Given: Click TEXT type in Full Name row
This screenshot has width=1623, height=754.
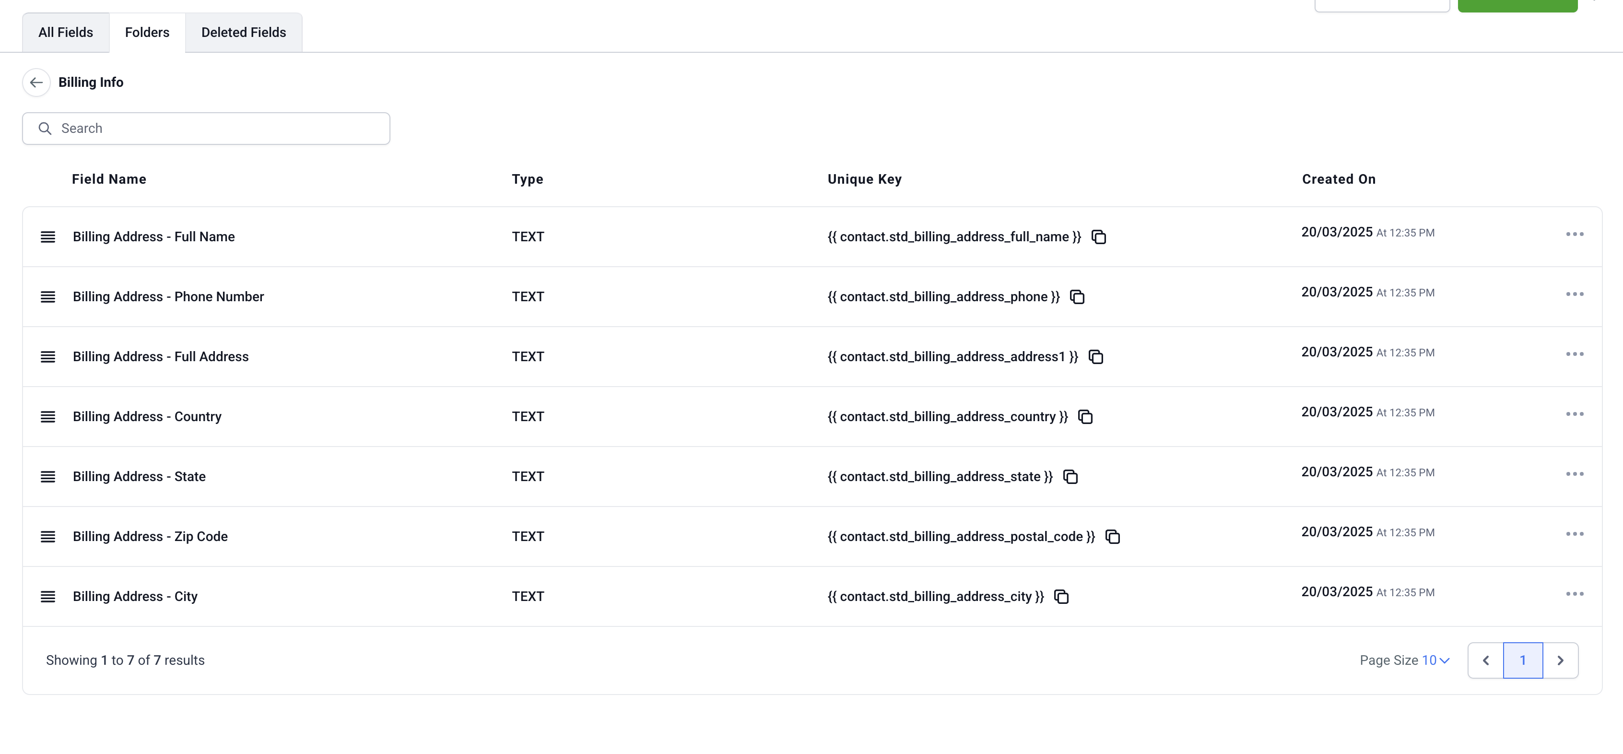Looking at the screenshot, I should [528, 237].
